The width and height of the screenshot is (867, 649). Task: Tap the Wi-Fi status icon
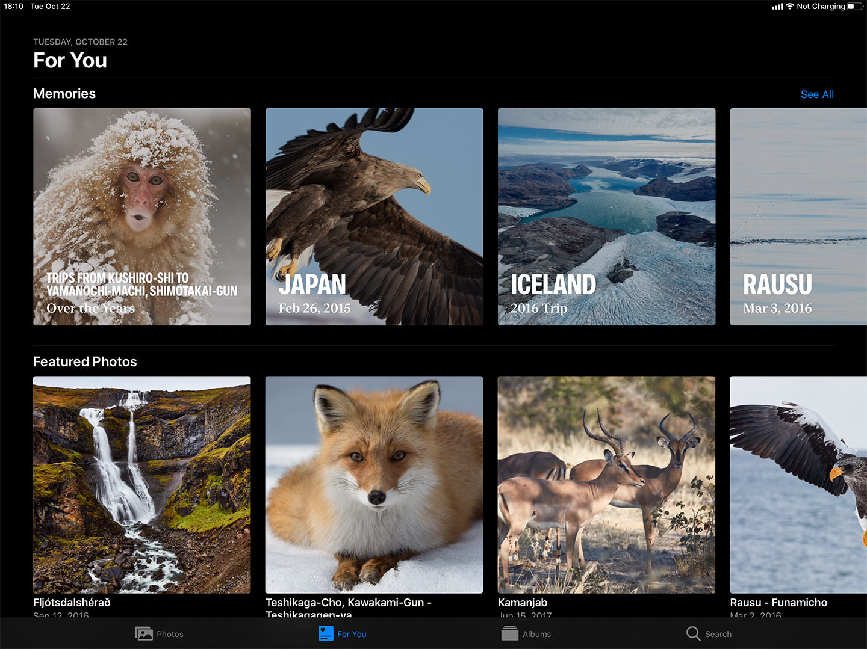pos(789,7)
